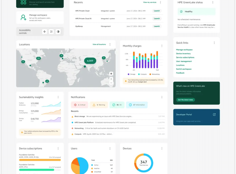Click the Carbon Emissions sparkline chart
This screenshot has height=174, width=236.
point(51,104)
